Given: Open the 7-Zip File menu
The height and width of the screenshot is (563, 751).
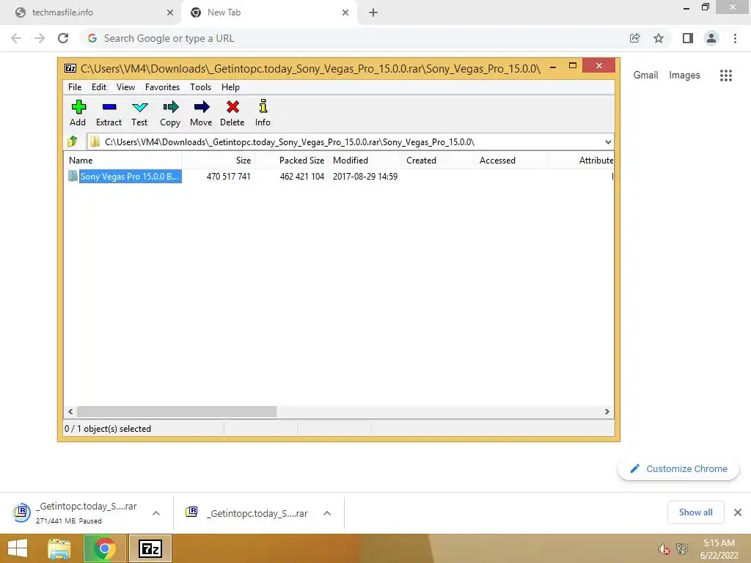Looking at the screenshot, I should pos(75,87).
